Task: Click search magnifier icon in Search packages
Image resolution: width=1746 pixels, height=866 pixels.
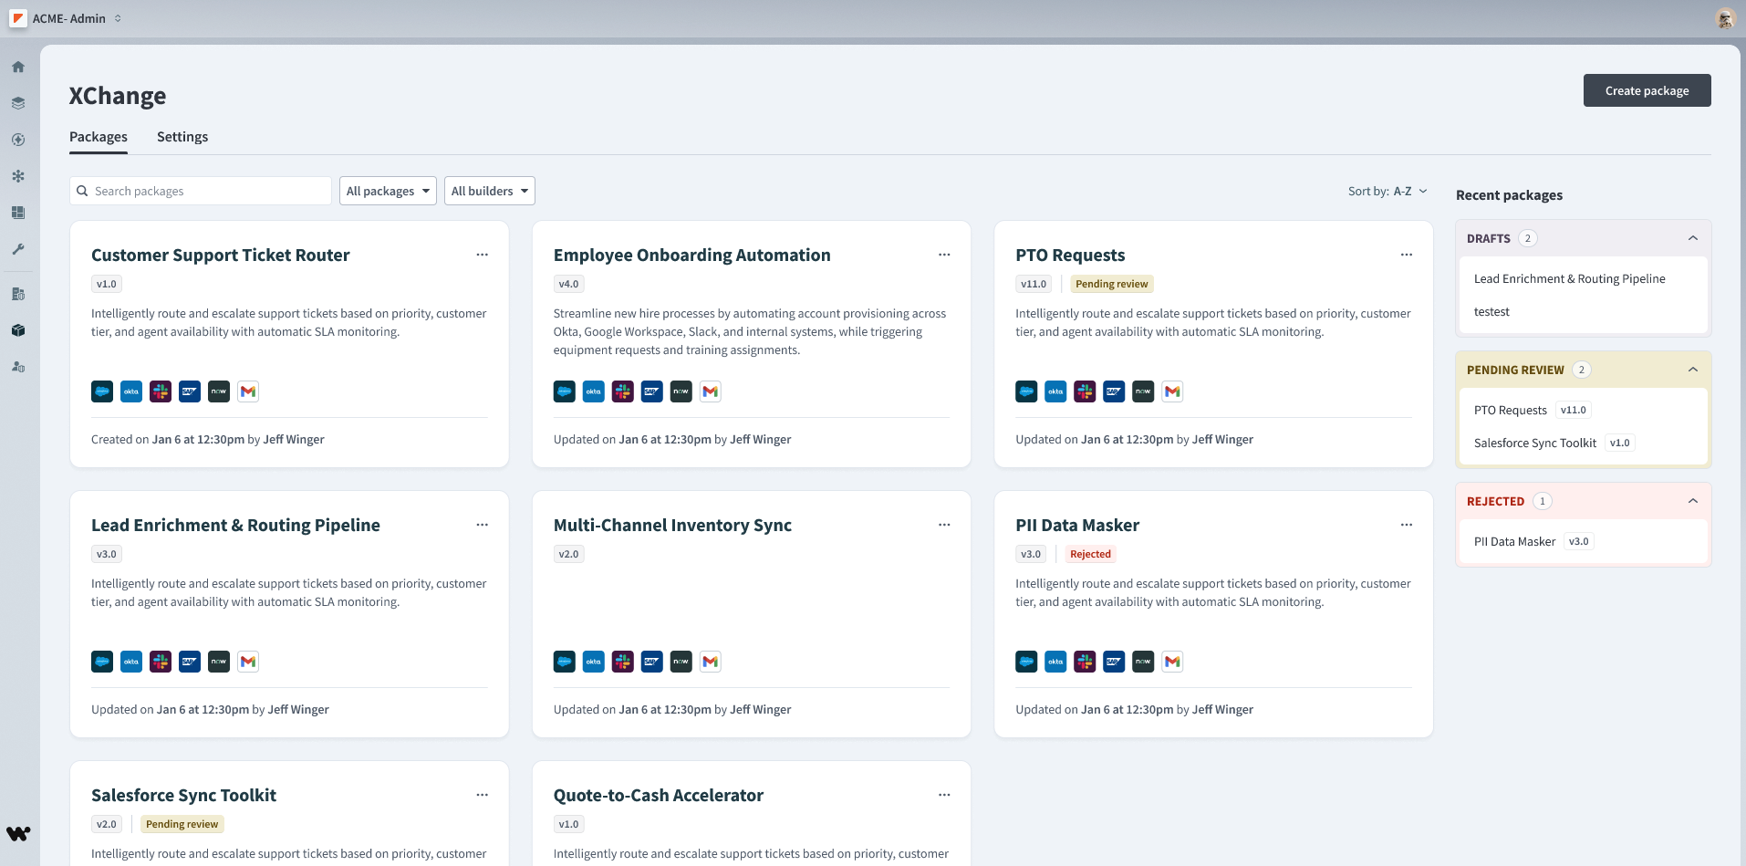Action: (82, 191)
